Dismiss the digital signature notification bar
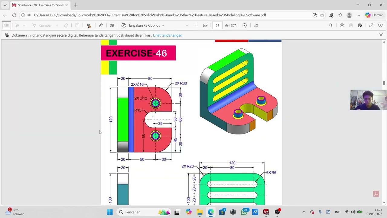 (381, 35)
